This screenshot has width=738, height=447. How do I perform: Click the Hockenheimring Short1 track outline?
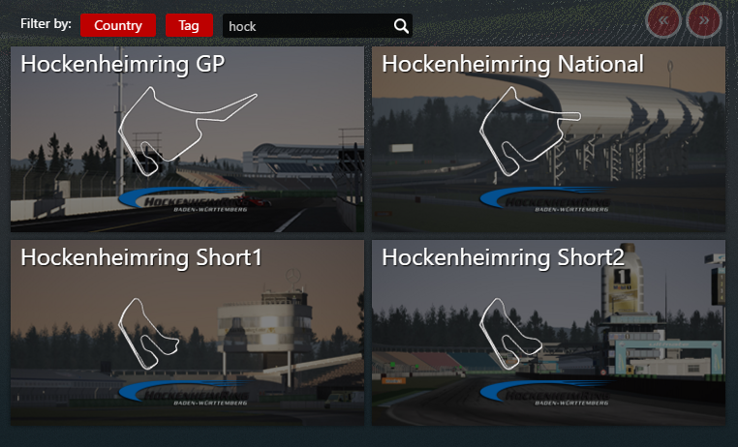(149, 333)
